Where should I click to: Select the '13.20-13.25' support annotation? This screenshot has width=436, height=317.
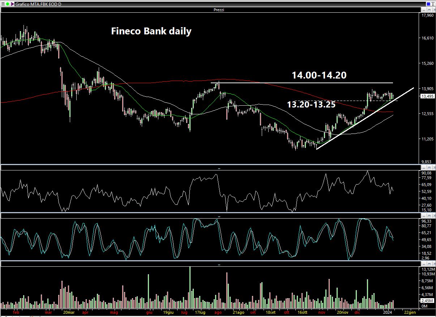click(311, 105)
